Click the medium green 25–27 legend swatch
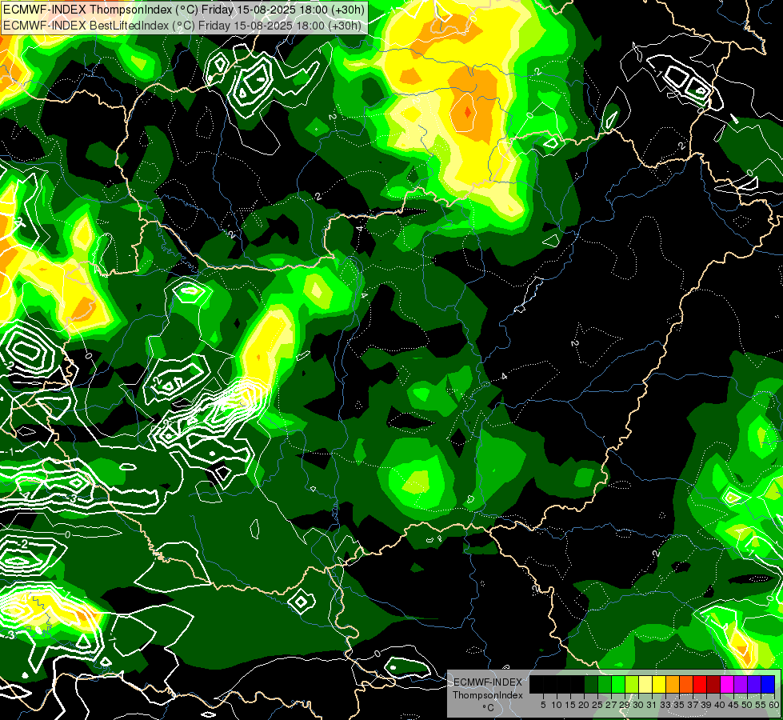The image size is (783, 720). (x=605, y=684)
